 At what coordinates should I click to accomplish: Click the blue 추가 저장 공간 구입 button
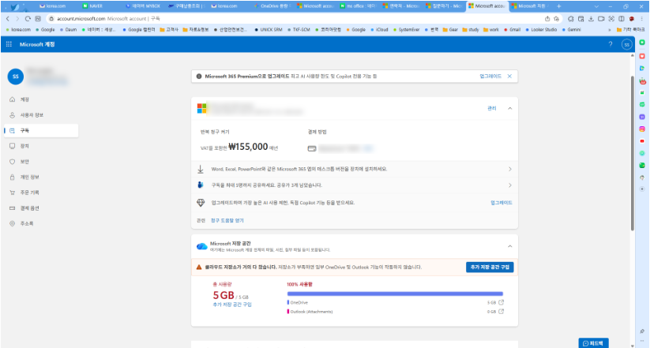(x=490, y=268)
